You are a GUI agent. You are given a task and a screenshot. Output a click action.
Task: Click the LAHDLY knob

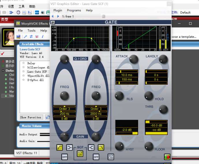tap(163, 59)
